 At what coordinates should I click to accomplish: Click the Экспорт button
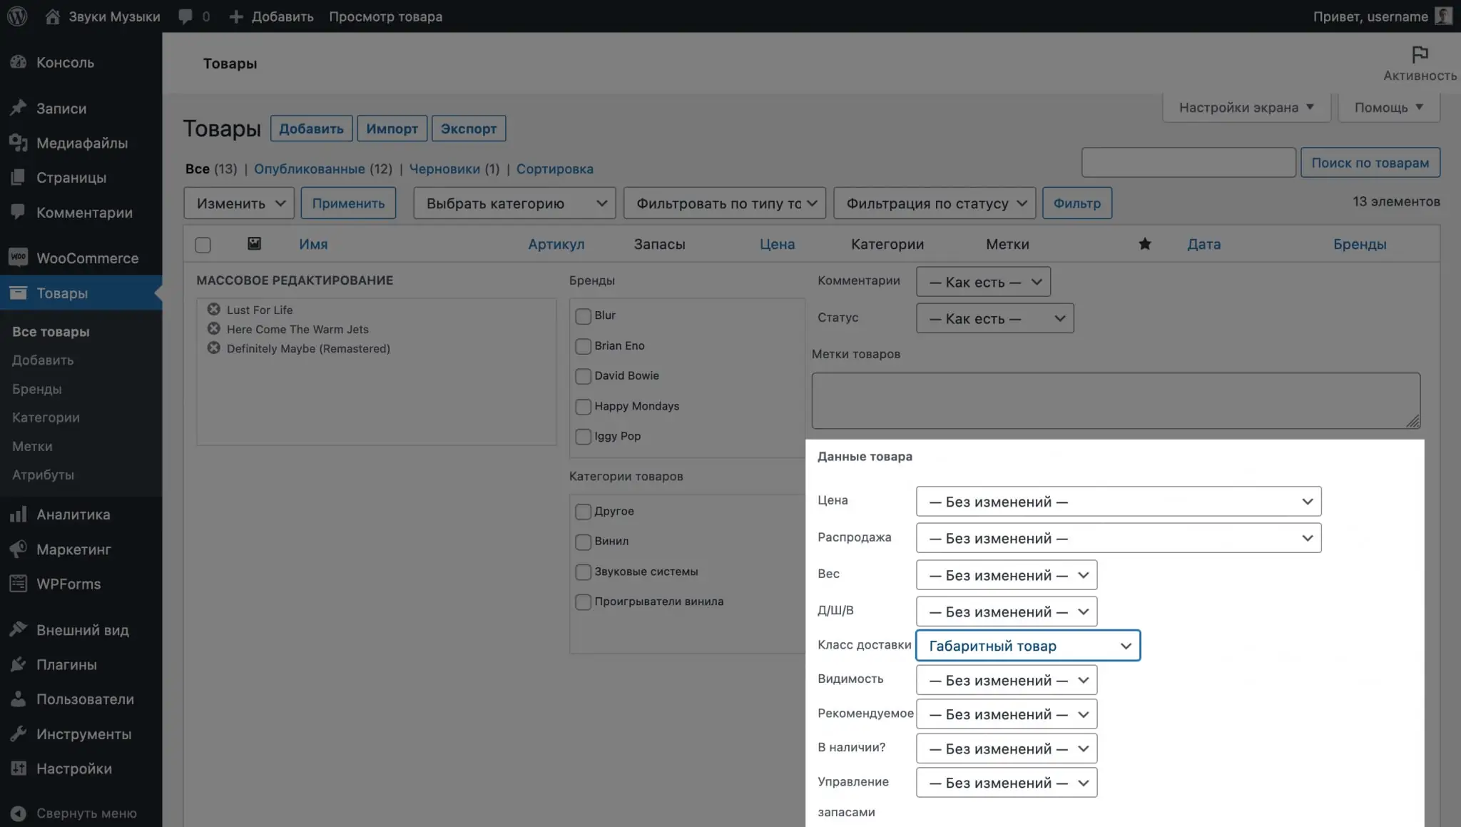pyautogui.click(x=469, y=128)
